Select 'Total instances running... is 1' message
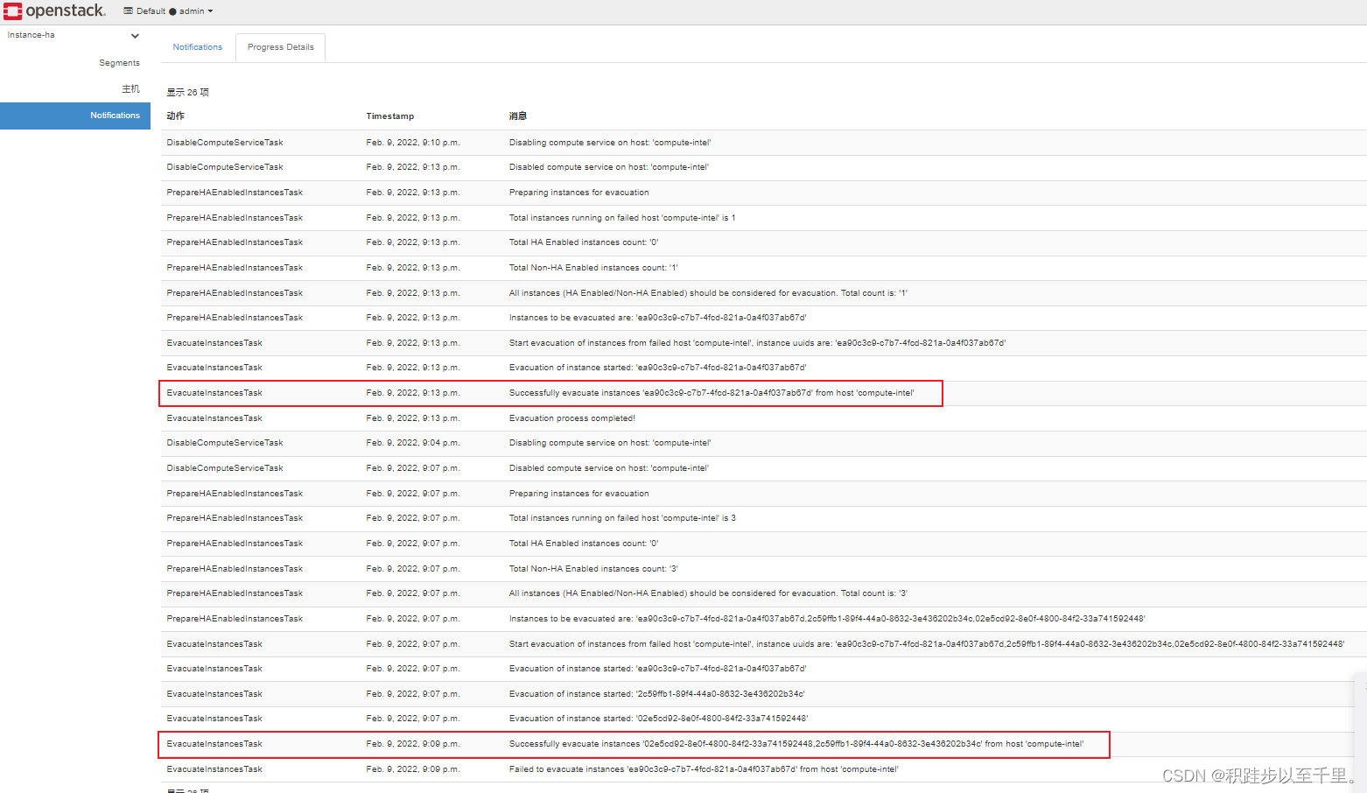The width and height of the screenshot is (1367, 793). [622, 218]
